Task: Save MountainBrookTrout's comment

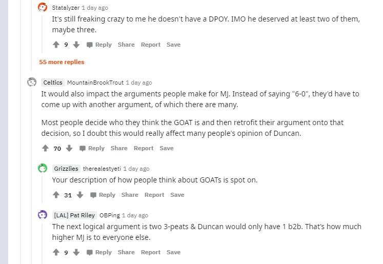Action: (167, 148)
